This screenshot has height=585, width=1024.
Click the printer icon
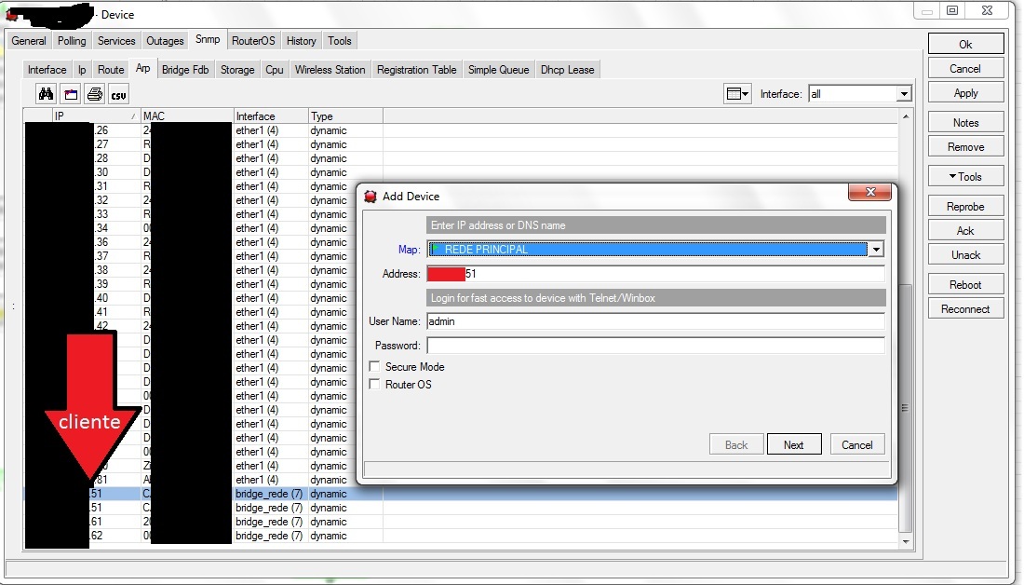[x=95, y=95]
